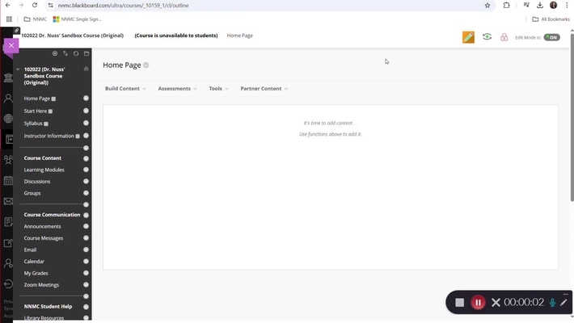Open the browser downloads icon
574x323 pixels.
[x=539, y=6]
